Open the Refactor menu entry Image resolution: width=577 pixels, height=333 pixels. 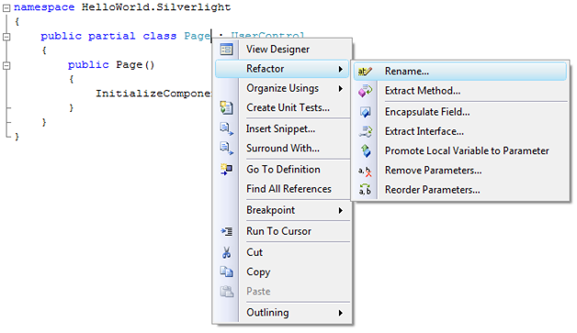click(282, 69)
